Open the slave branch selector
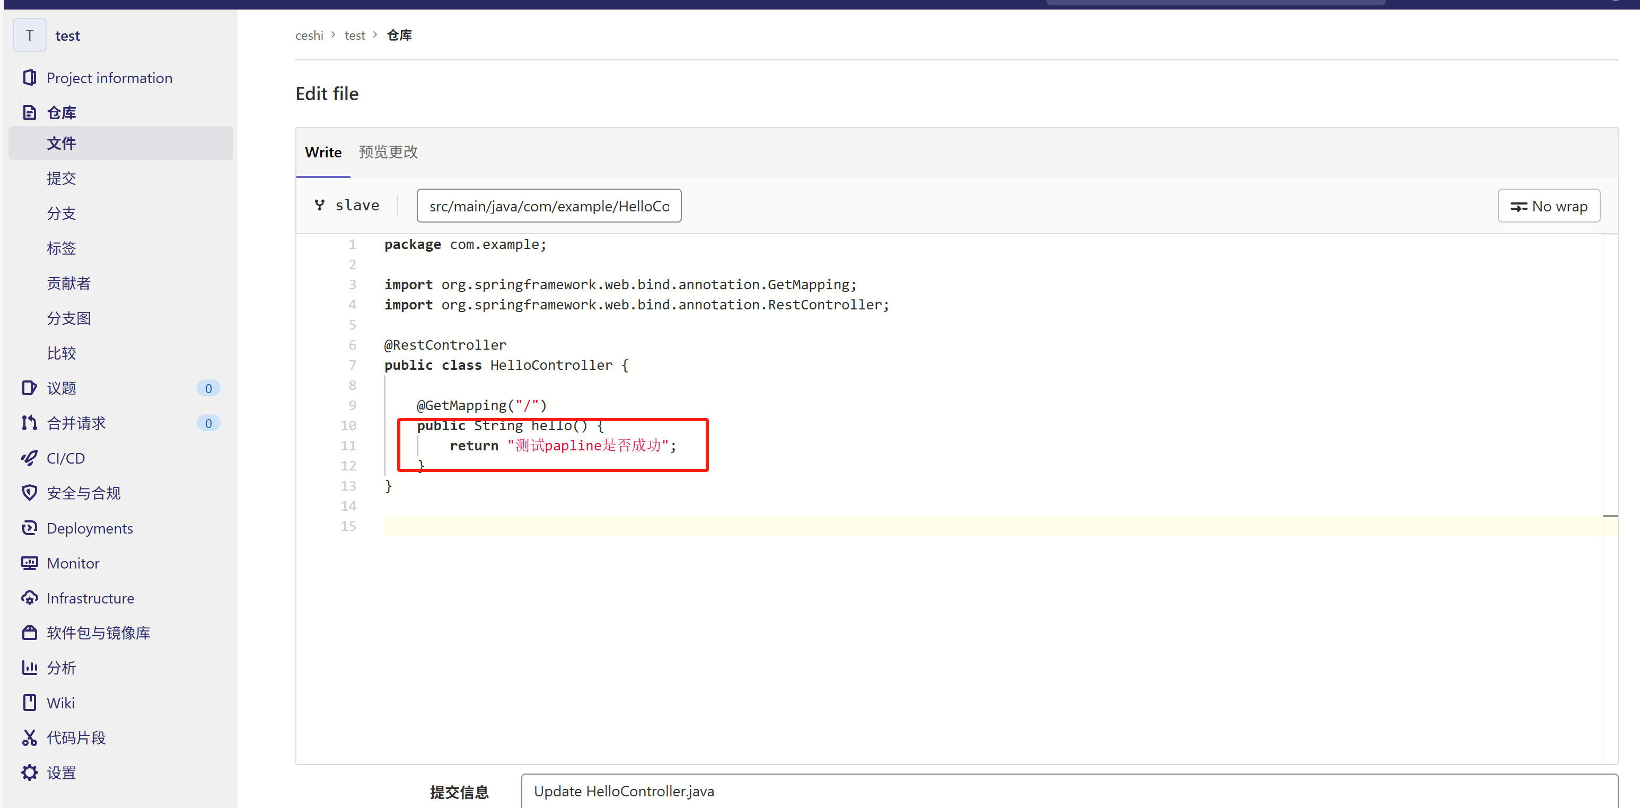This screenshot has height=808, width=1640. (348, 206)
